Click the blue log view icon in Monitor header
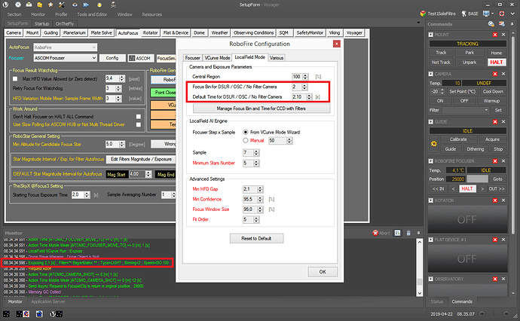This screenshot has width=520, height=321. tap(398, 233)
